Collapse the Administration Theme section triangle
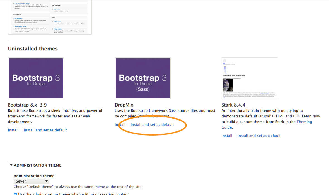Screen dimensions: 329x195 click(11, 165)
